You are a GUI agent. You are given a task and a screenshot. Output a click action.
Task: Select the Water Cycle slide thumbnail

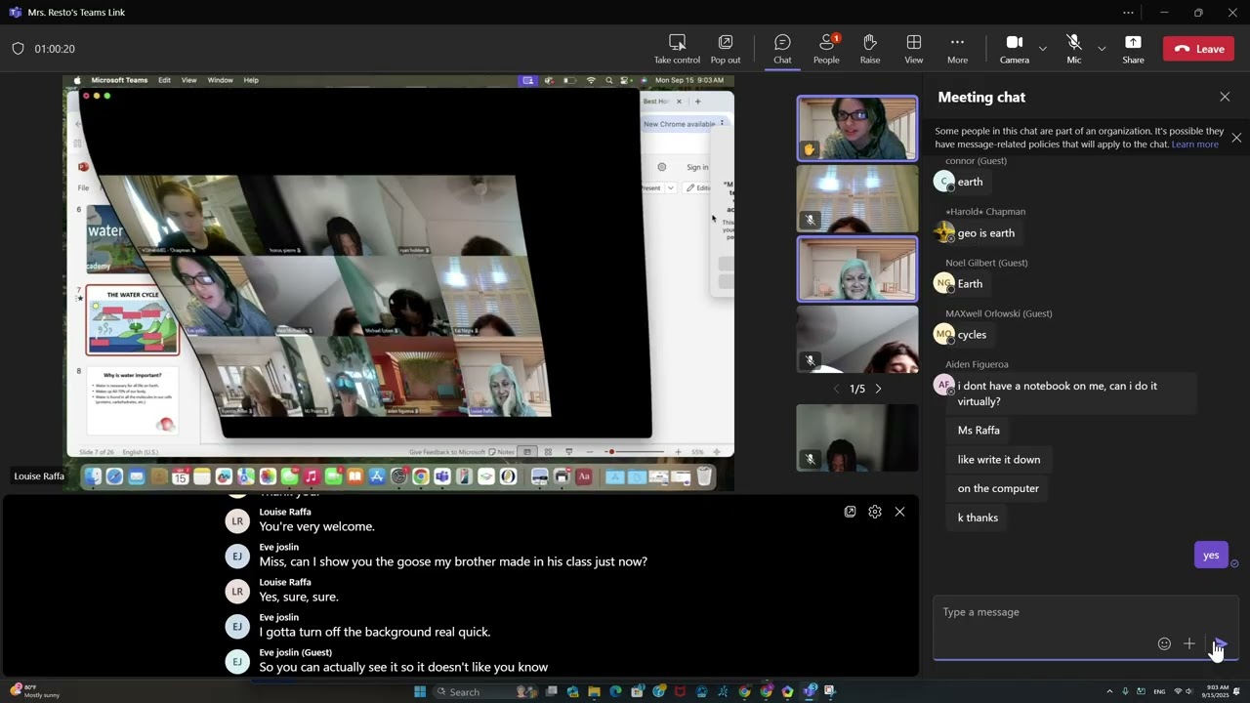click(133, 320)
